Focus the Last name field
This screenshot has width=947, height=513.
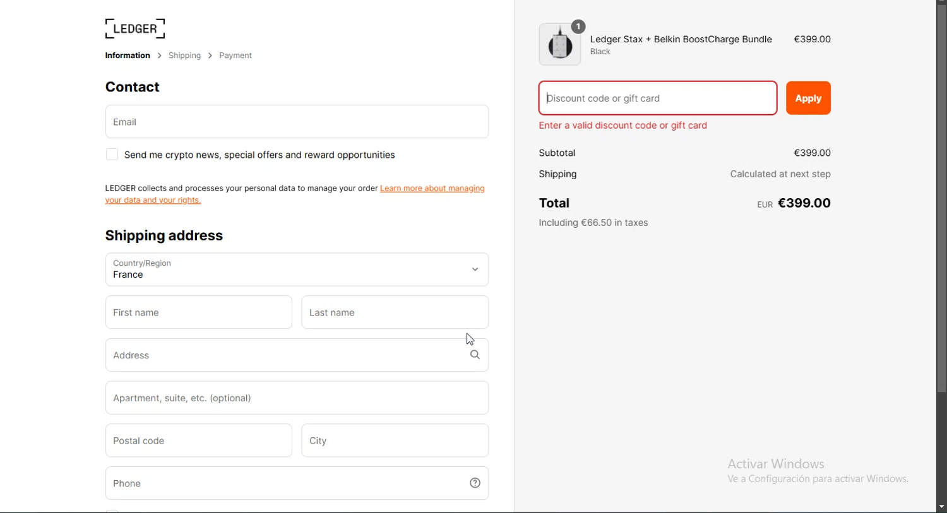395,312
